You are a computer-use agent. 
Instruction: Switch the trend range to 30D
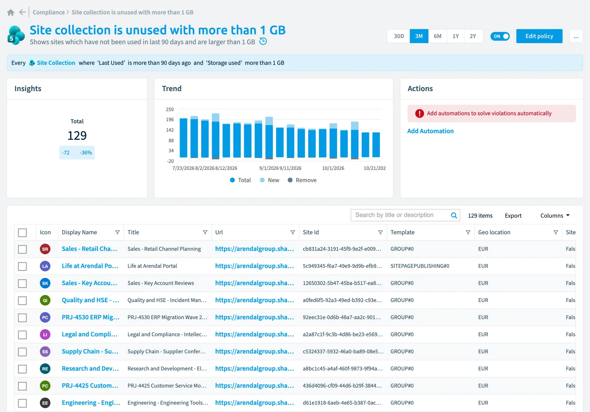(399, 36)
